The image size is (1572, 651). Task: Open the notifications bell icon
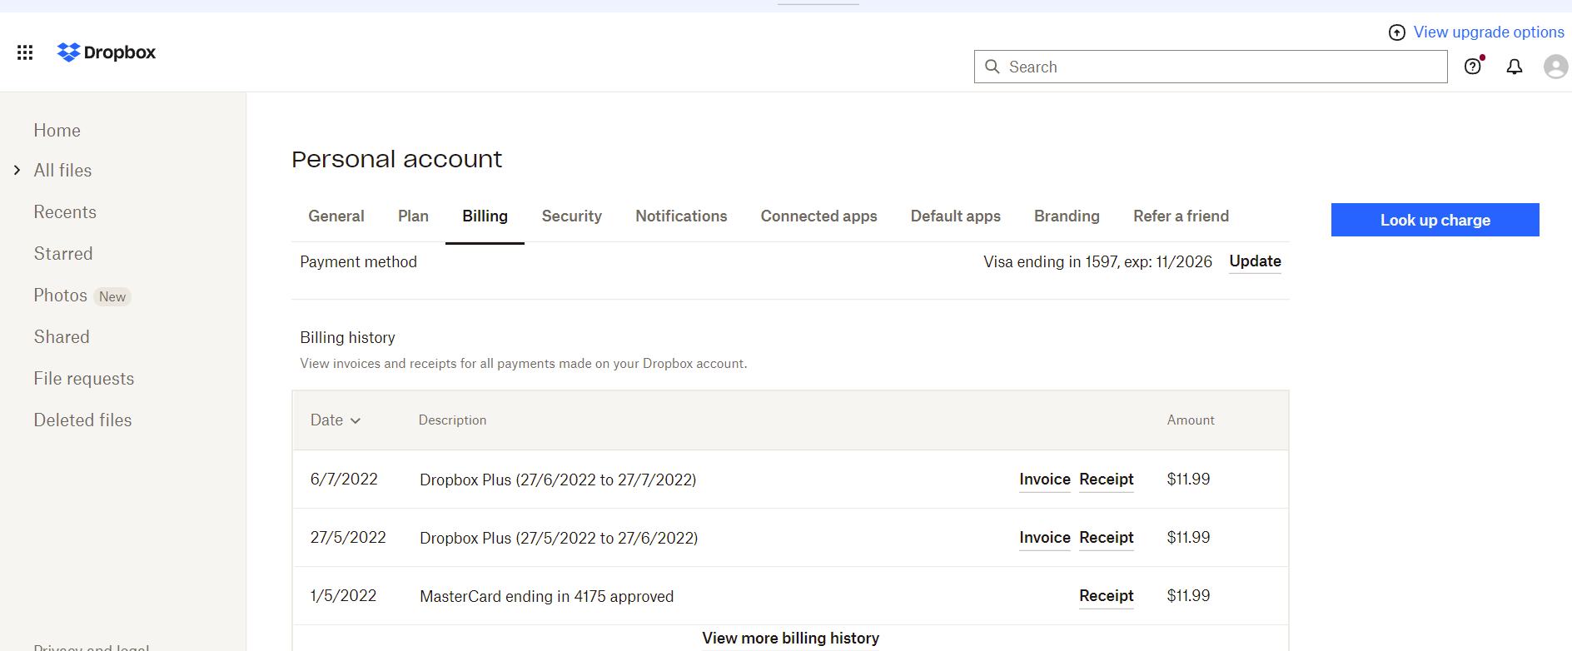pos(1515,67)
